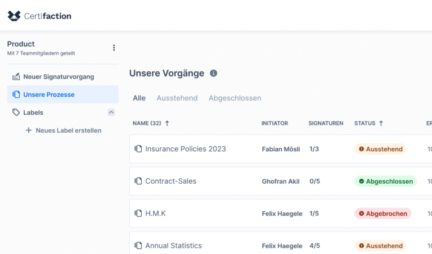Click the Abgebrochen status badge of H.M.K

(382, 214)
